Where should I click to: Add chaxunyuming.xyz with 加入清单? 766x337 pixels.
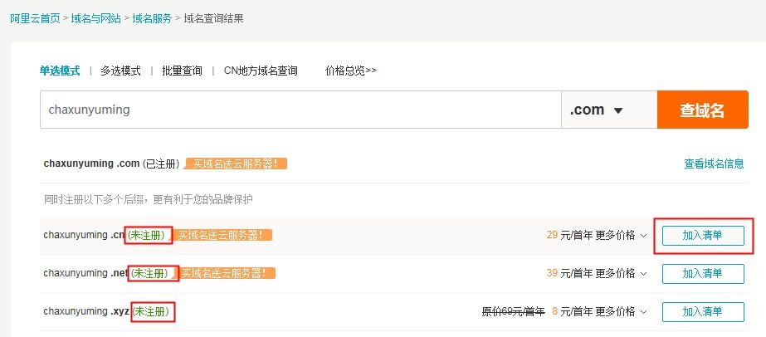coord(702,311)
